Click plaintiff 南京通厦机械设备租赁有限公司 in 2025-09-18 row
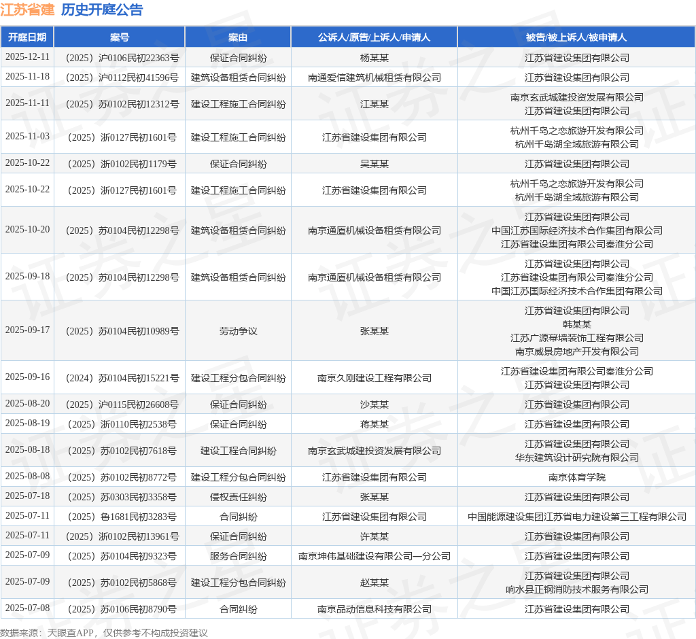 [x=375, y=277]
